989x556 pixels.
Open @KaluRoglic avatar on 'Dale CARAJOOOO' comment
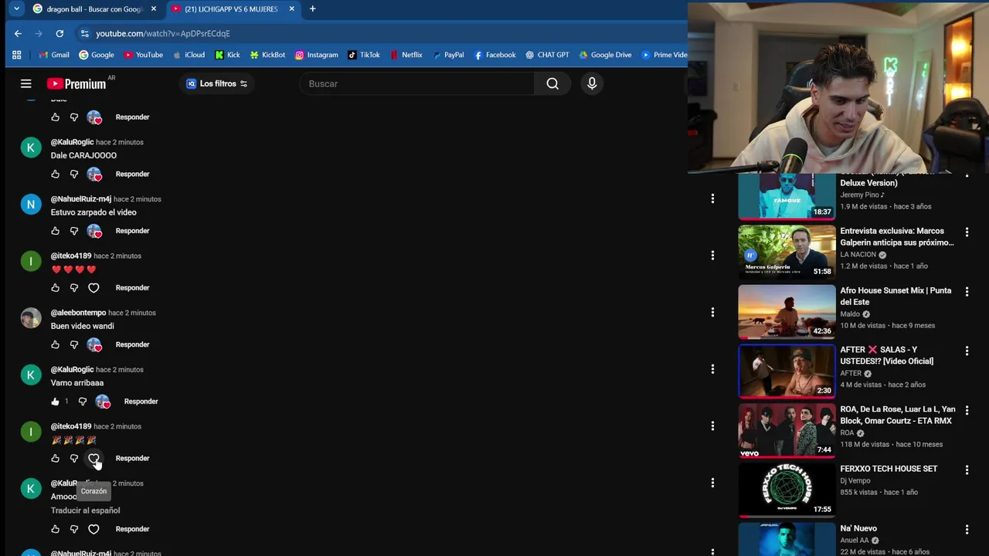pyautogui.click(x=31, y=147)
